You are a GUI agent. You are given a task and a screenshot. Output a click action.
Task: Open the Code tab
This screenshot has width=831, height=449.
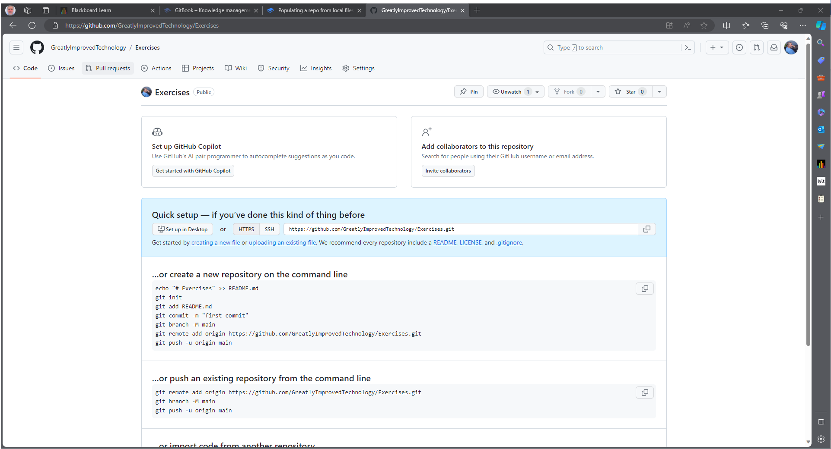pyautogui.click(x=25, y=68)
